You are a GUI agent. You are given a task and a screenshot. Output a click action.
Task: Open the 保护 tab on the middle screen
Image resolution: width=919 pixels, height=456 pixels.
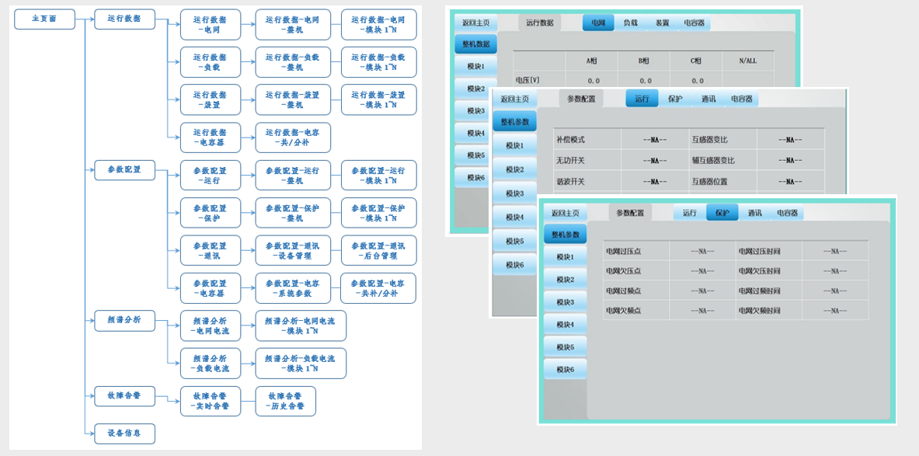pyautogui.click(x=676, y=99)
